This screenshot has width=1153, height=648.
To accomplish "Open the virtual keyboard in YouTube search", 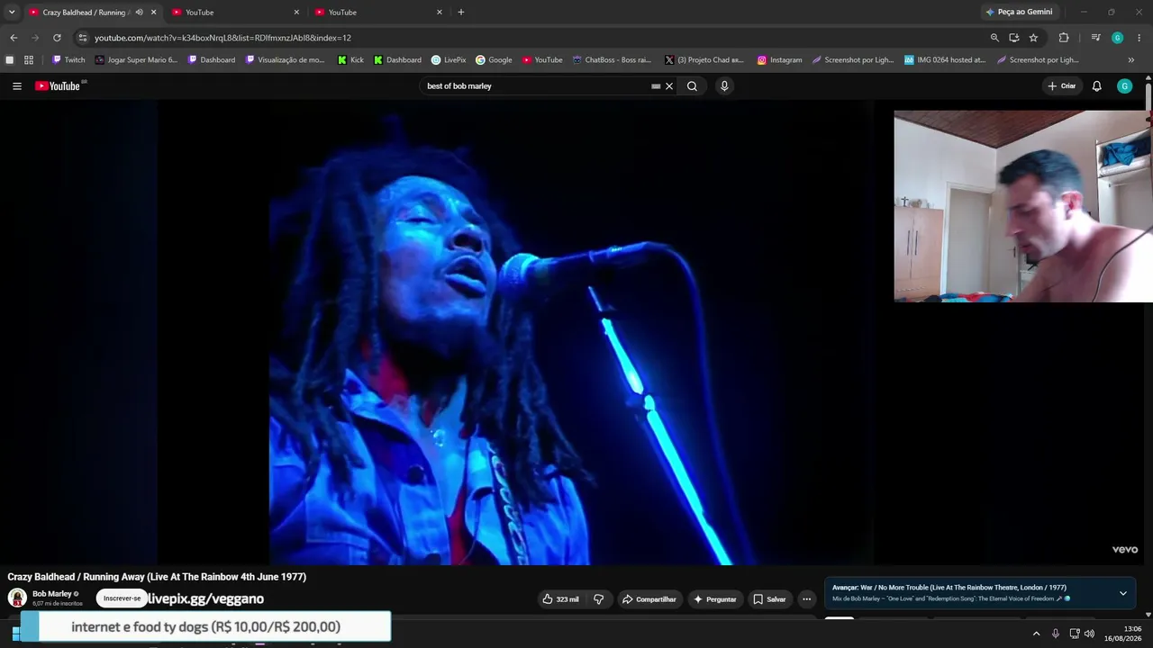I will pyautogui.click(x=656, y=86).
